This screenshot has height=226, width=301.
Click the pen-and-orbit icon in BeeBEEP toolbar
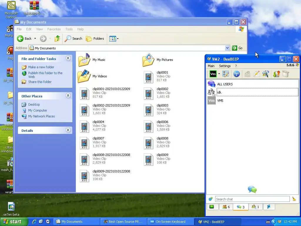[266, 74]
